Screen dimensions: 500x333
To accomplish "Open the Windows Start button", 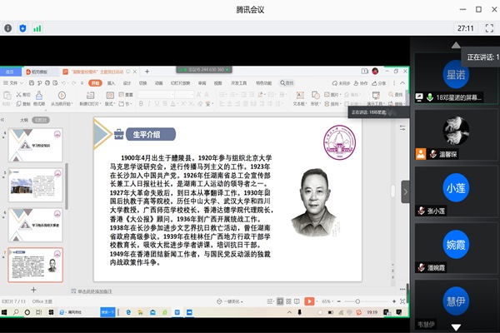I will click(4, 312).
